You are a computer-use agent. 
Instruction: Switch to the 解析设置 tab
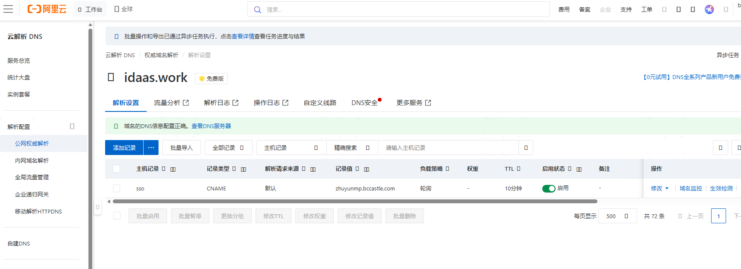[x=126, y=103]
